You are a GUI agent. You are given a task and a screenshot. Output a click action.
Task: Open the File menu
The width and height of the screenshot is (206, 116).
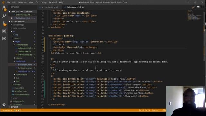[8, 2]
